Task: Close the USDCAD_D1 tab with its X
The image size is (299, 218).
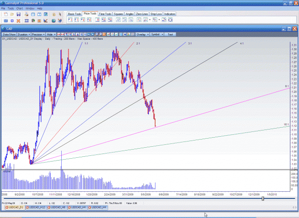Action: coord(7,207)
